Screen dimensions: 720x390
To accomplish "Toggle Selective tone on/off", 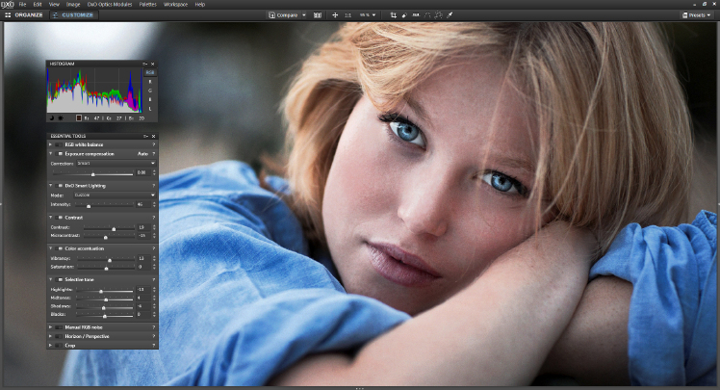I will pyautogui.click(x=59, y=279).
